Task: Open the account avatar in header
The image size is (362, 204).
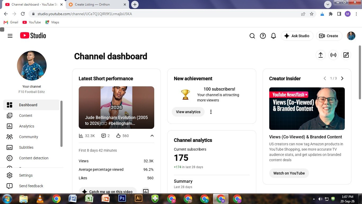Action: coord(351,36)
